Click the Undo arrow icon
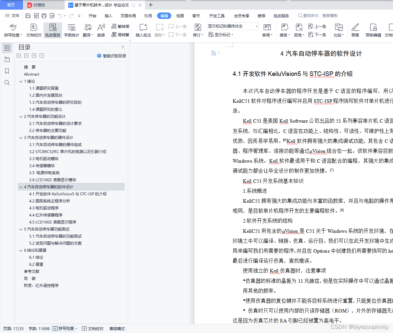The width and height of the screenshot is (393, 333). (60, 16)
